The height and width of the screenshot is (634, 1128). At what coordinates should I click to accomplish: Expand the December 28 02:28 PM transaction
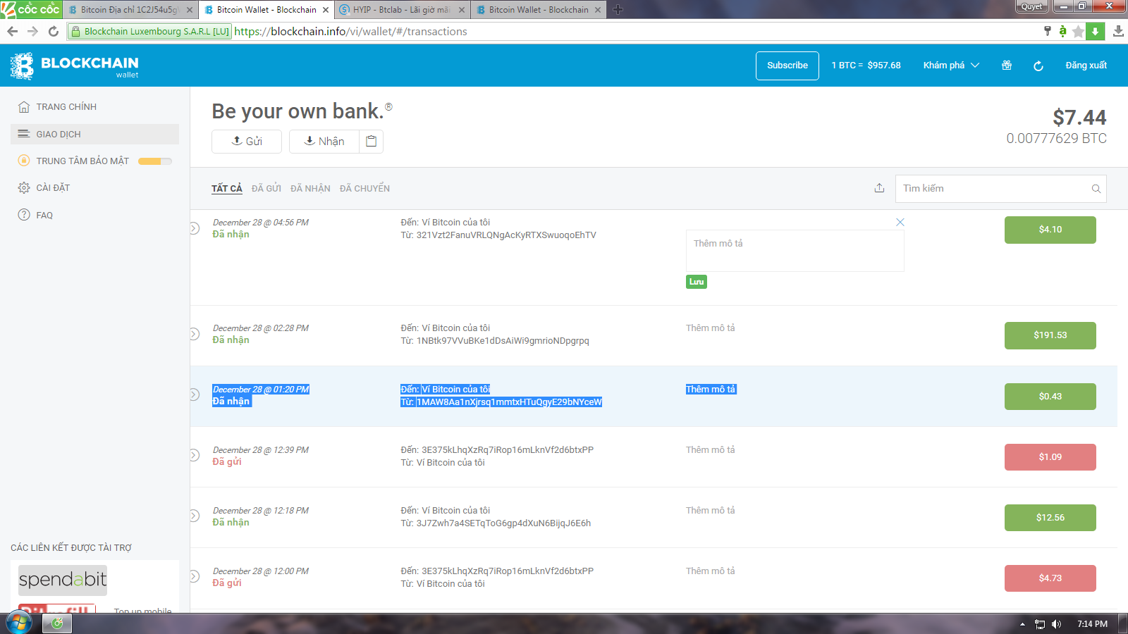coord(195,334)
